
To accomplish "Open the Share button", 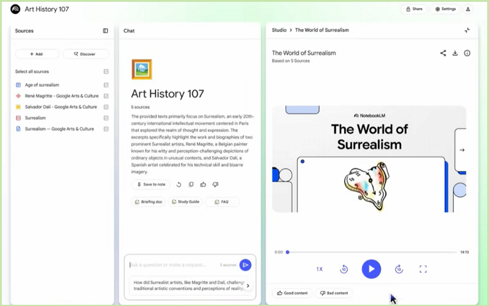I will click(414, 9).
